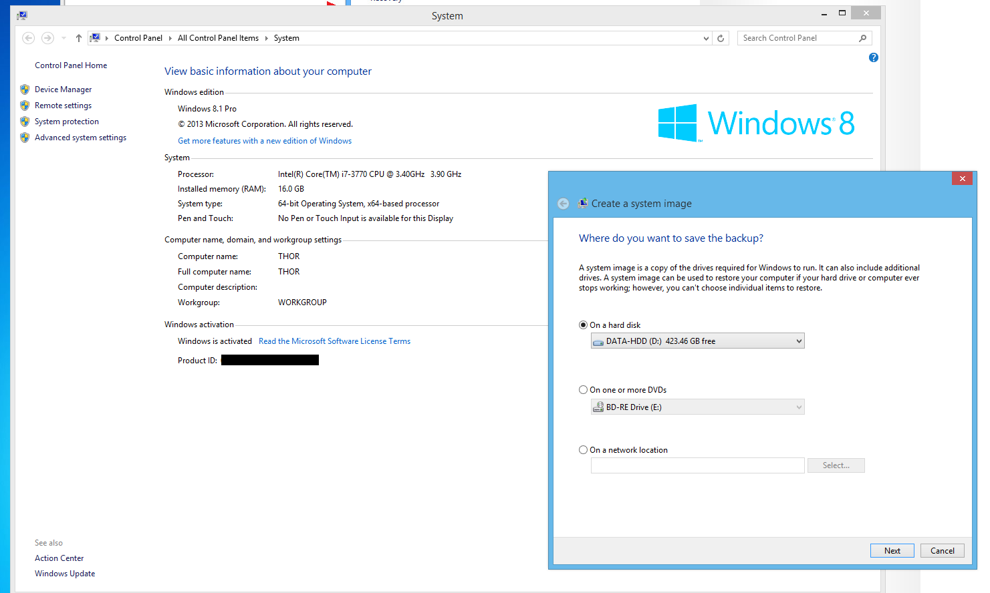This screenshot has width=990, height=593.
Task: Expand the address bar history dropdown
Action: click(706, 38)
